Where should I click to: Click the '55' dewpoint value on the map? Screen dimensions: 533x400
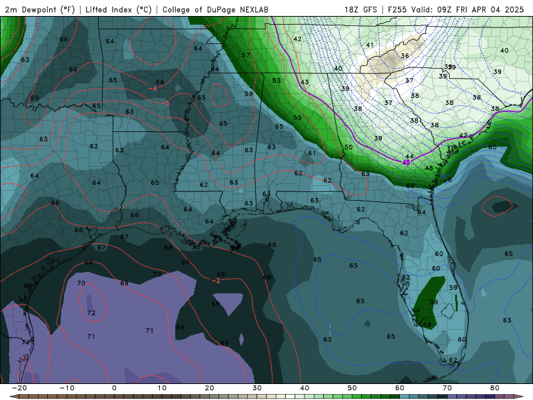pyautogui.click(x=297, y=118)
